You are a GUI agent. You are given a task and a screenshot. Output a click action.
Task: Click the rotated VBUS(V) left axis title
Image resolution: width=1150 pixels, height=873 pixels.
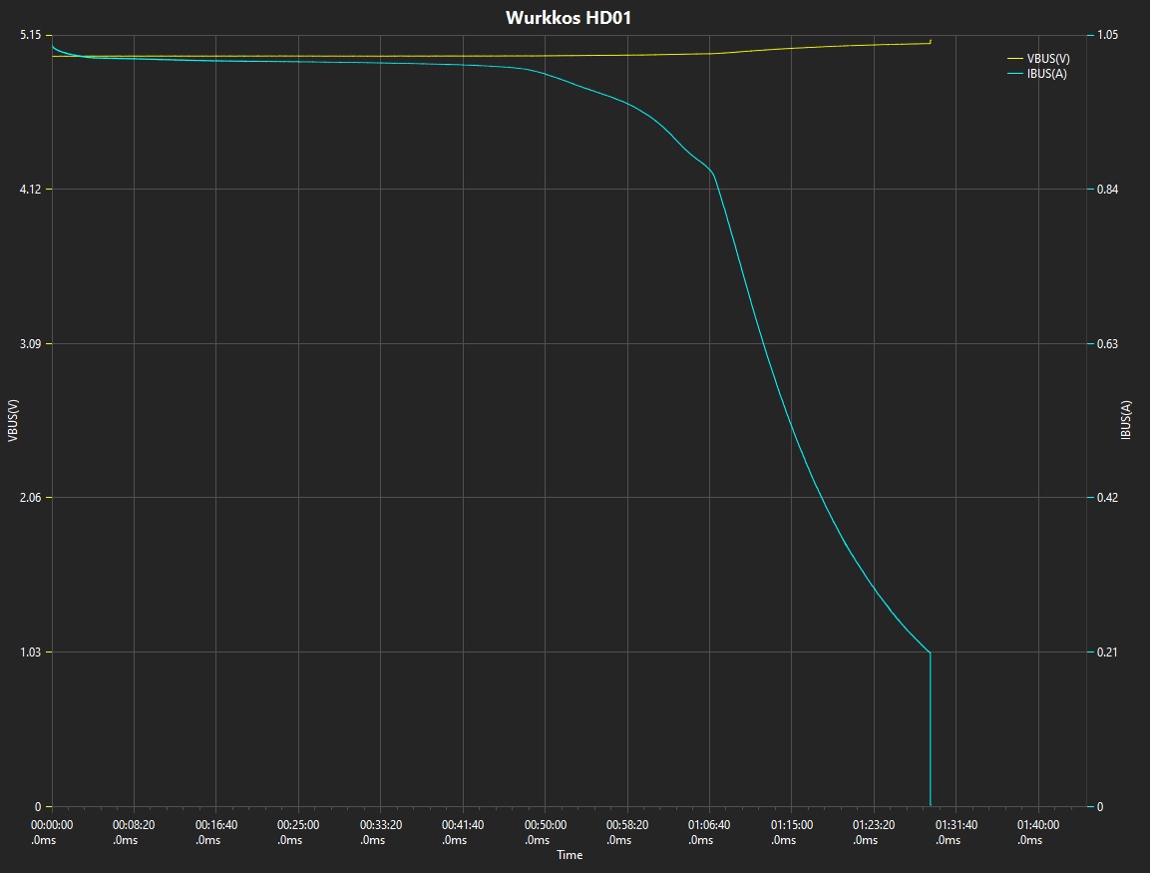[13, 420]
